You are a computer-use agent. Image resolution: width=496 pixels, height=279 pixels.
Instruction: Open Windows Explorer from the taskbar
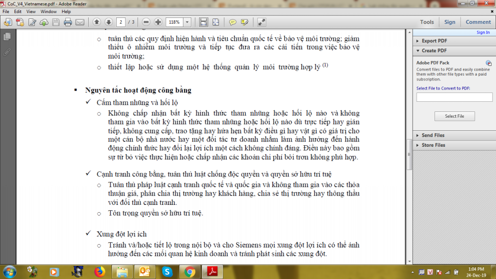coord(122,272)
